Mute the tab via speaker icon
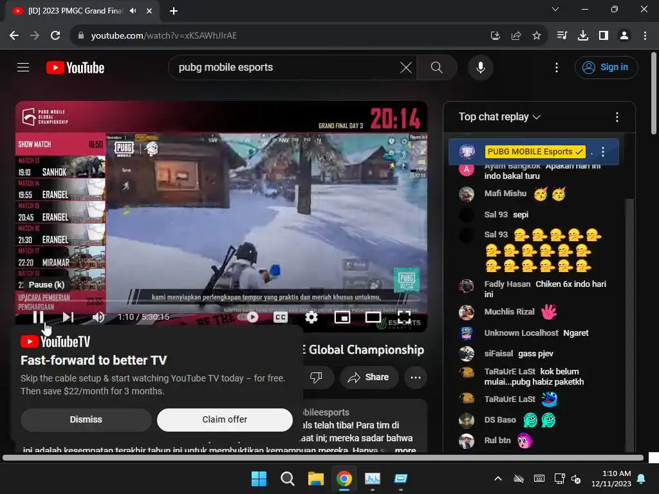This screenshot has height=494, width=659. (x=133, y=11)
